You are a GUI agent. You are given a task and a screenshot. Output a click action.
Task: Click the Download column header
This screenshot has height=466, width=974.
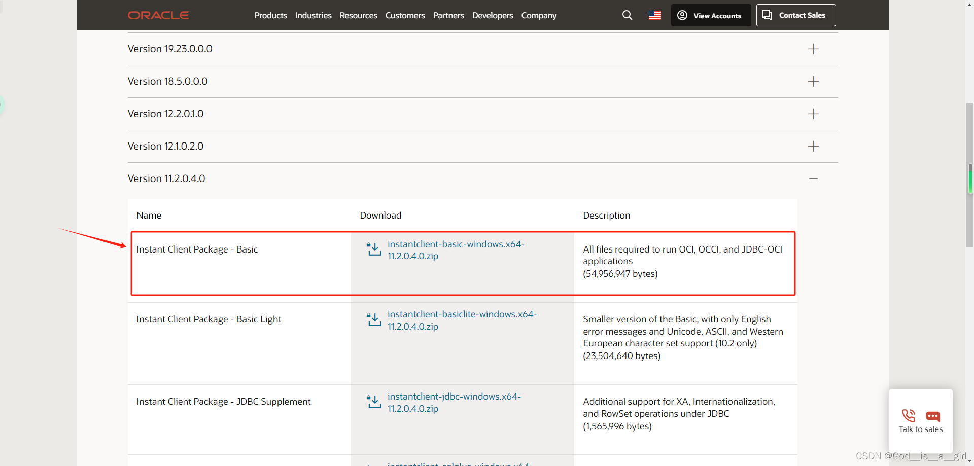coord(380,216)
